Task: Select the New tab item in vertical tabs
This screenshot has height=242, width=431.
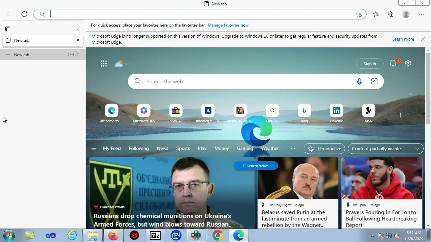Action: point(43,40)
